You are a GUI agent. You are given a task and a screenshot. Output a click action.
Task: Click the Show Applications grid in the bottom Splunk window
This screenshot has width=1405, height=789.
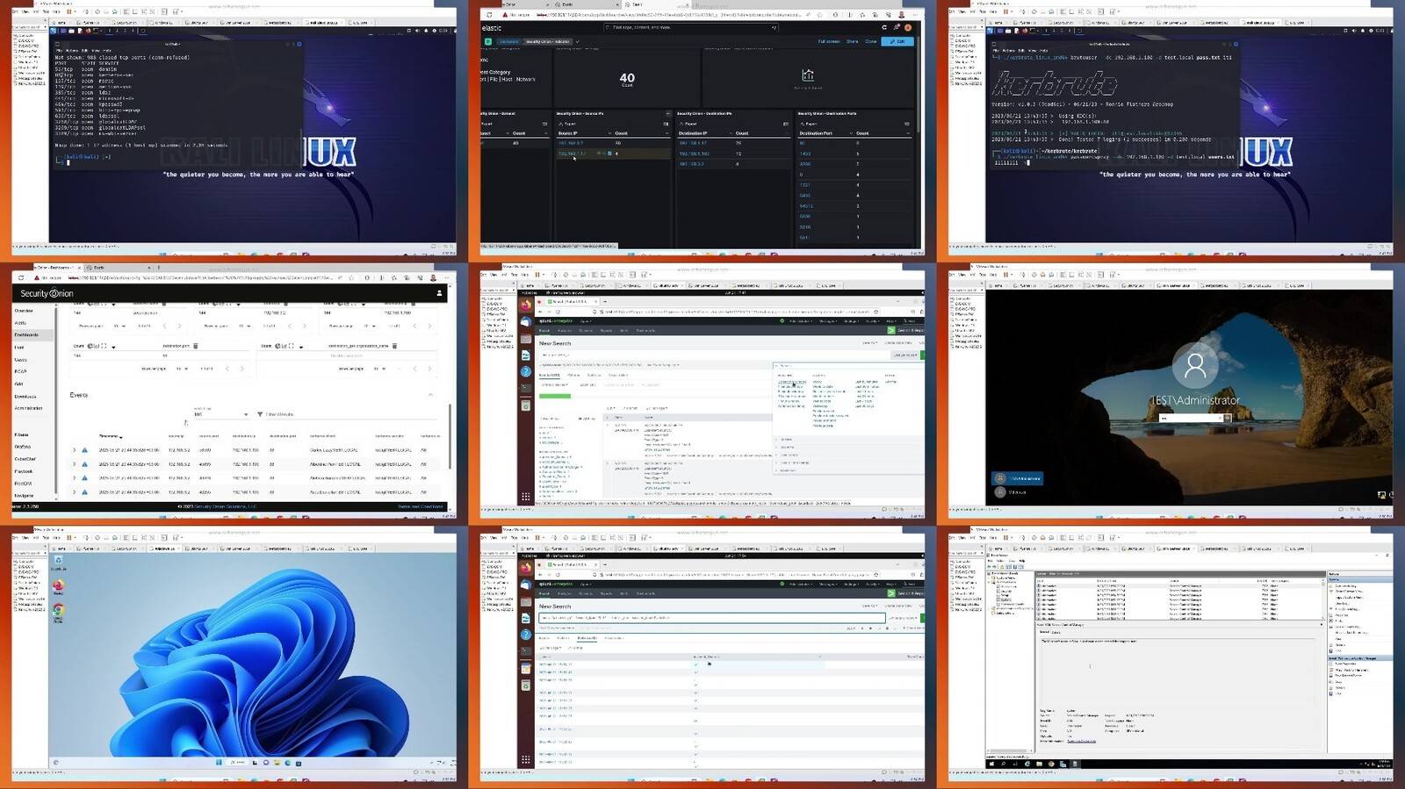[525, 759]
